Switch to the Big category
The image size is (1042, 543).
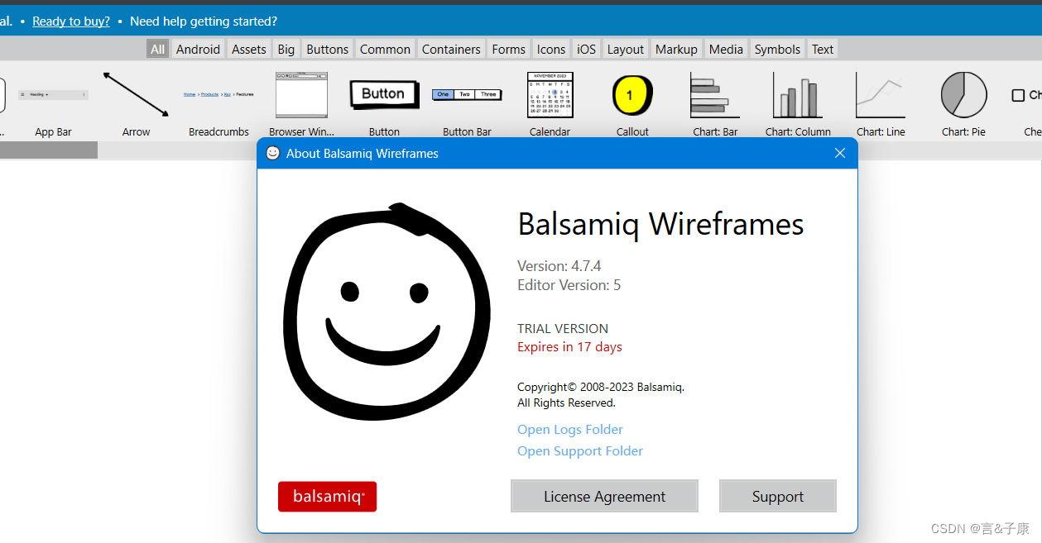tap(286, 49)
